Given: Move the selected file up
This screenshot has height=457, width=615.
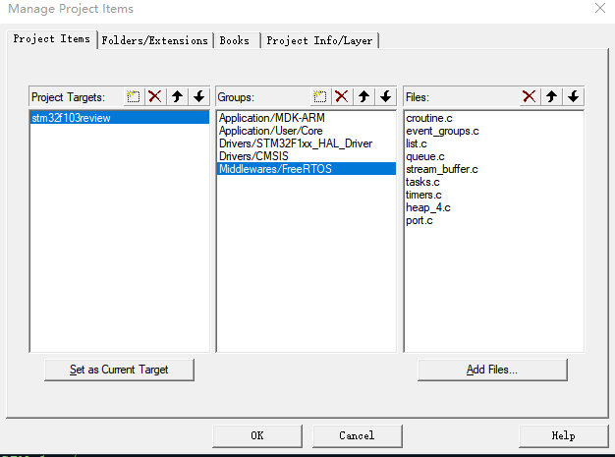Looking at the screenshot, I should tap(551, 96).
